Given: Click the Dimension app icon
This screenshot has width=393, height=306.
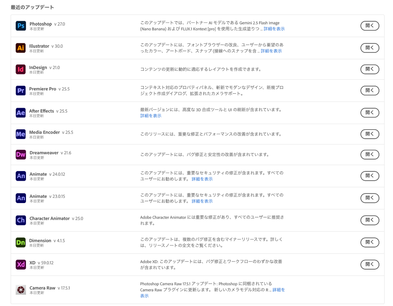Looking at the screenshot, I should pos(21,242).
